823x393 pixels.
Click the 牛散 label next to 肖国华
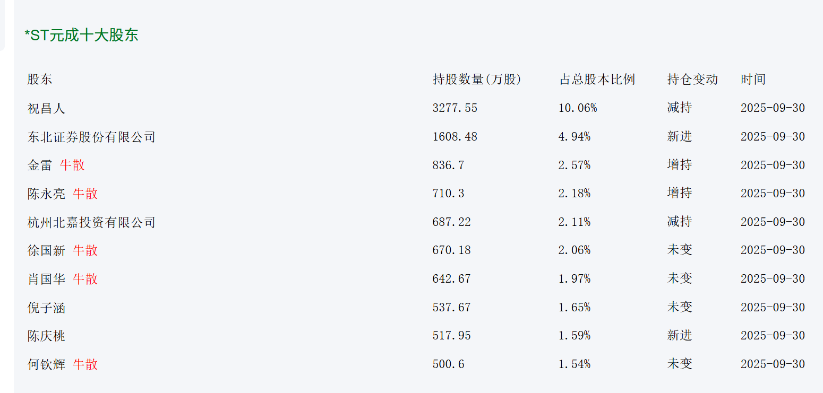(x=85, y=279)
